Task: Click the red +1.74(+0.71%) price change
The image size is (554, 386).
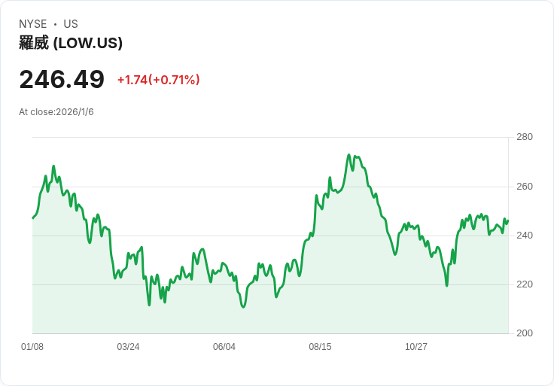Action: (x=158, y=80)
